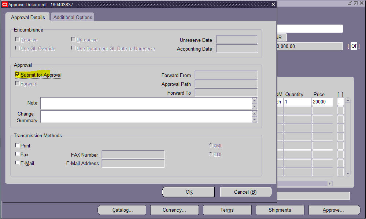The height and width of the screenshot is (219, 366).
Task: Click OK to submit the document
Action: pos(188,192)
